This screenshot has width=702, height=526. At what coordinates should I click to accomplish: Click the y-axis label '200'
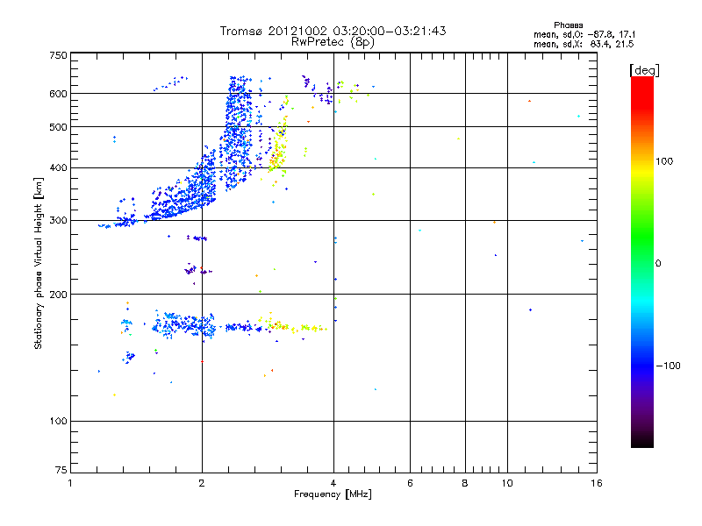pyautogui.click(x=59, y=295)
